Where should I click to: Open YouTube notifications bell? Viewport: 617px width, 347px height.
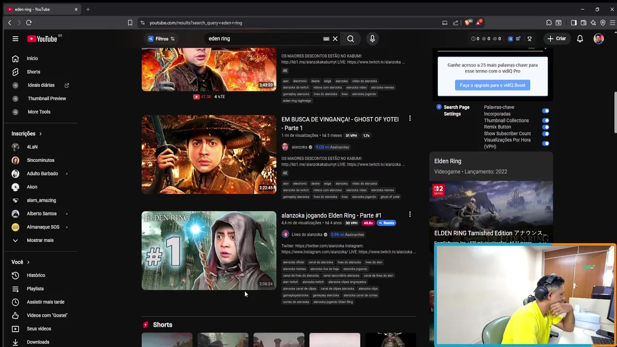pos(580,39)
